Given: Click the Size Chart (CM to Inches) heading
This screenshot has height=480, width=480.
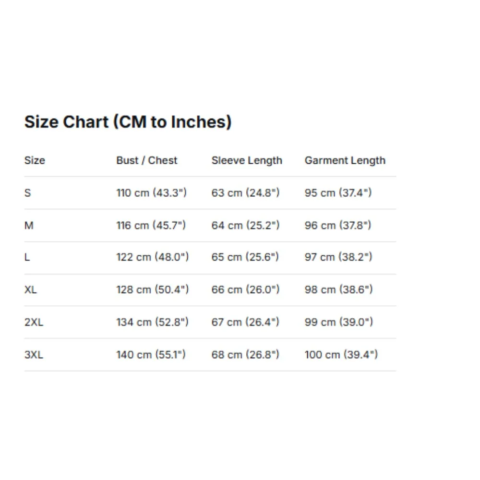Looking at the screenshot, I should 128,122.
